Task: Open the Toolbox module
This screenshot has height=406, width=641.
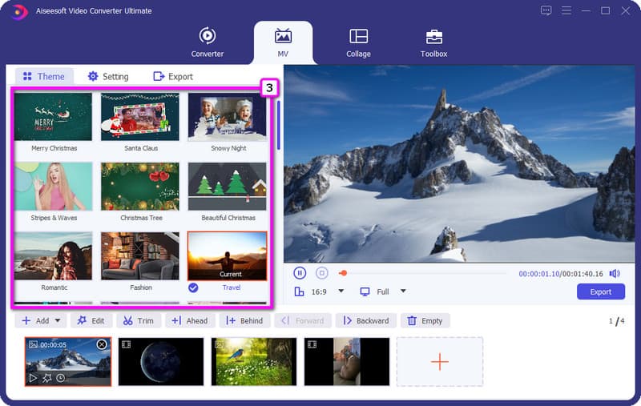Action: [x=433, y=42]
